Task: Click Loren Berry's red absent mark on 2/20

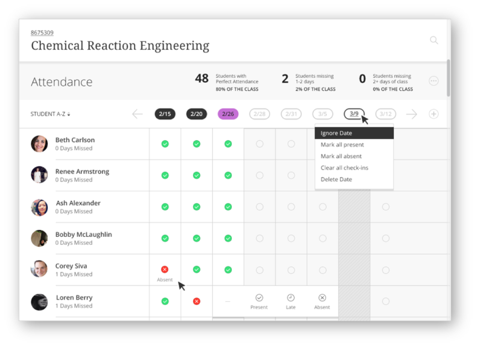Action: [196, 301]
